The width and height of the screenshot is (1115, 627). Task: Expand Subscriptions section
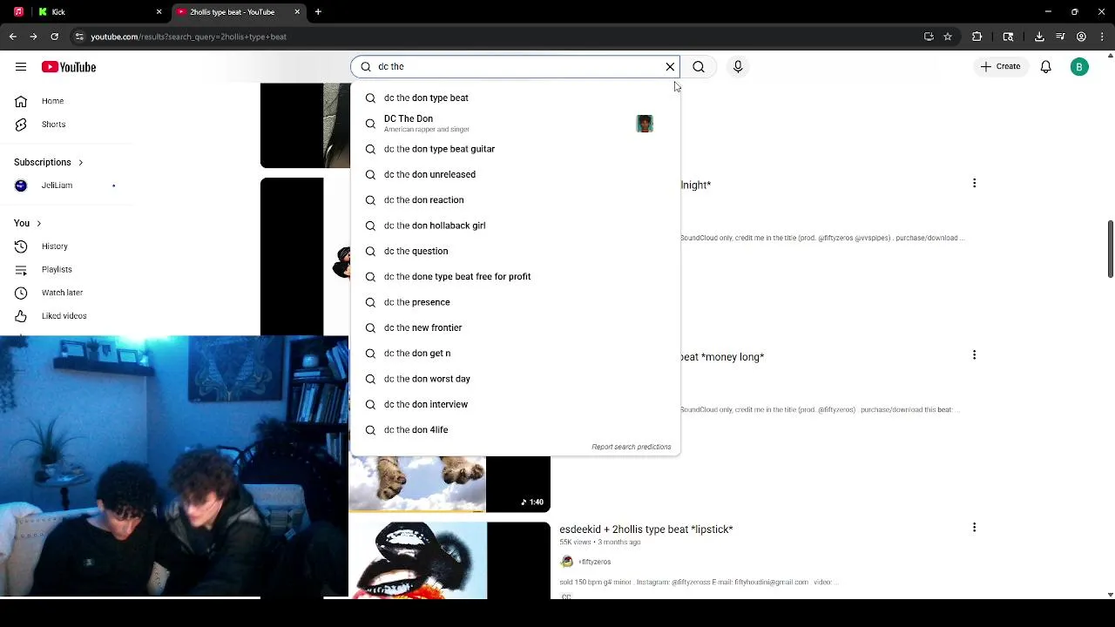(x=49, y=162)
